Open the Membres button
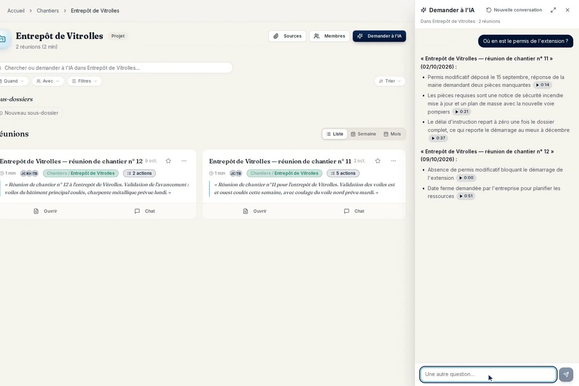Image resolution: width=579 pixels, height=386 pixels. (x=329, y=36)
